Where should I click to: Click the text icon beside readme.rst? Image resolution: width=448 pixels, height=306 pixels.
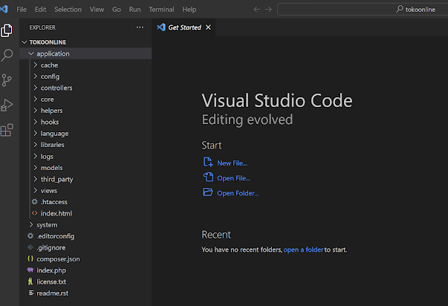click(x=31, y=293)
